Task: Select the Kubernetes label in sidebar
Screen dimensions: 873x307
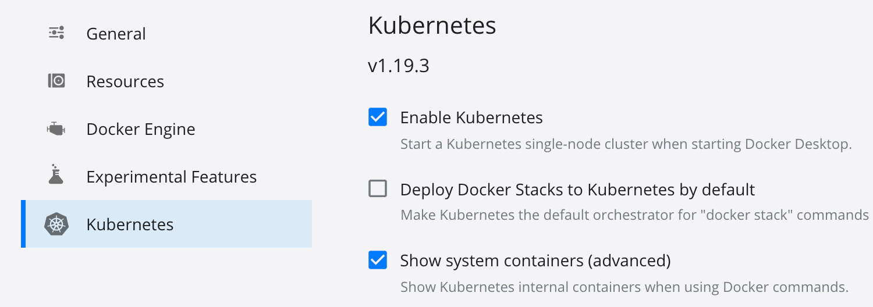Action: click(130, 224)
